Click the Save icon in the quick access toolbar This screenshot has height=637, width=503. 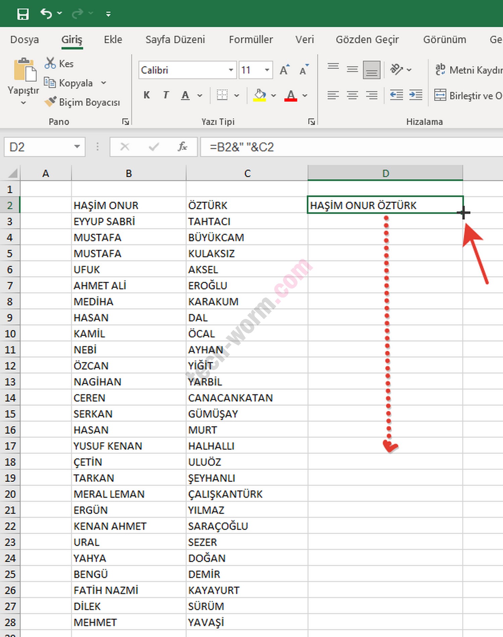[x=23, y=14]
